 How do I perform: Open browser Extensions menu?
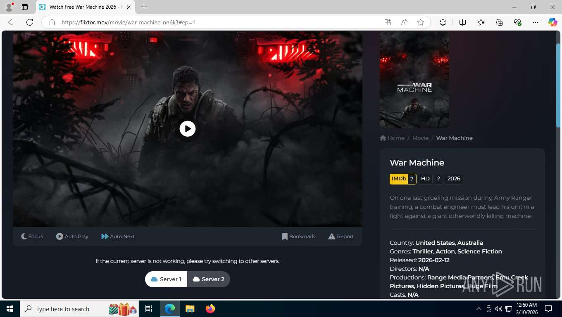click(443, 22)
